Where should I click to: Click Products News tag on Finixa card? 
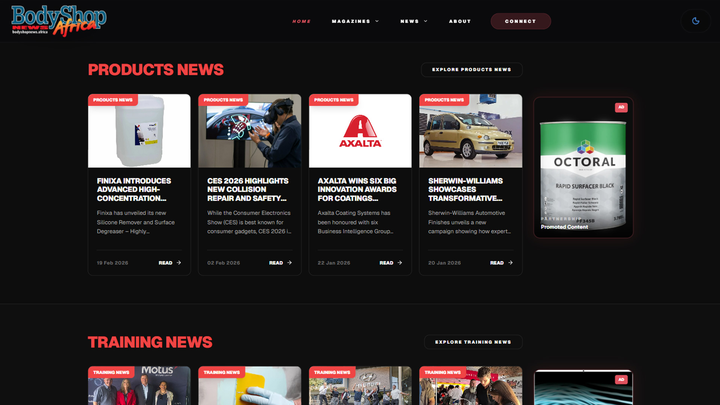tap(113, 100)
